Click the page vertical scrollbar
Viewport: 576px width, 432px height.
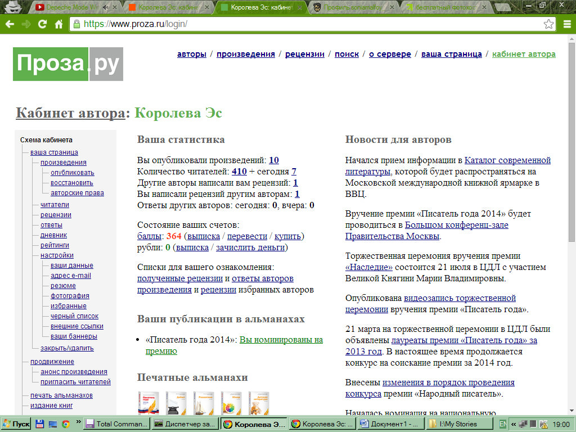pos(571,141)
